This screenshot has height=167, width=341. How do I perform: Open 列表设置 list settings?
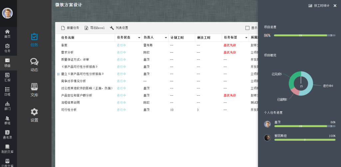pyautogui.click(x=119, y=28)
